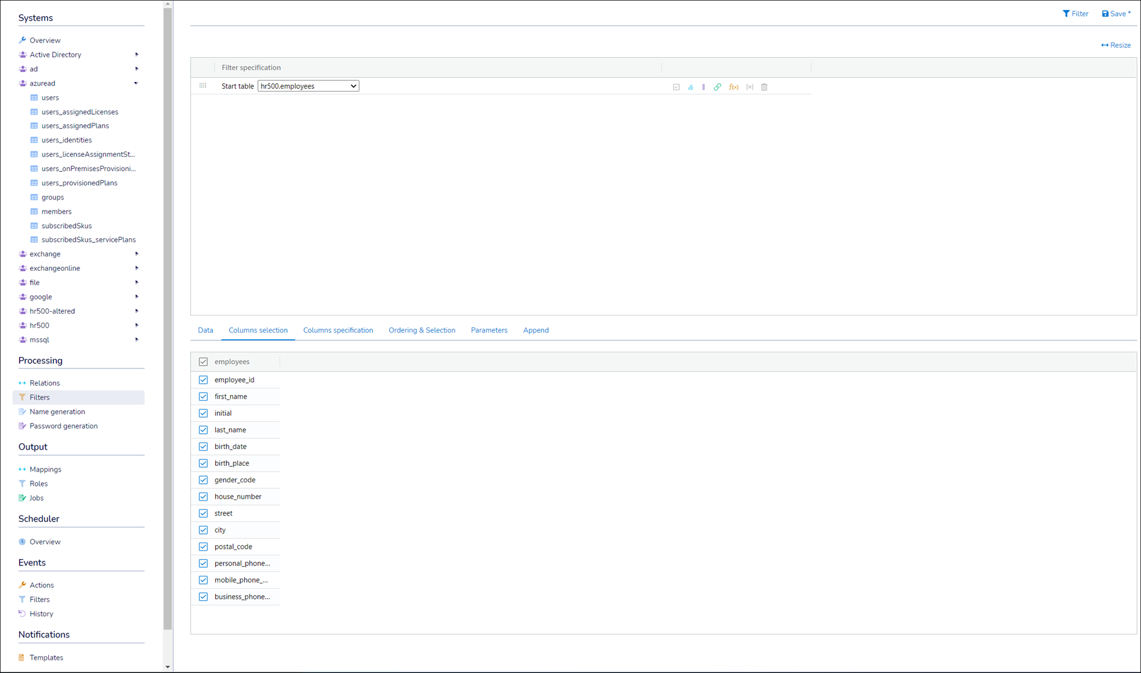Image resolution: width=1141 pixels, height=673 pixels.
Task: Click the Save link in the top right
Action: pyautogui.click(x=1116, y=14)
